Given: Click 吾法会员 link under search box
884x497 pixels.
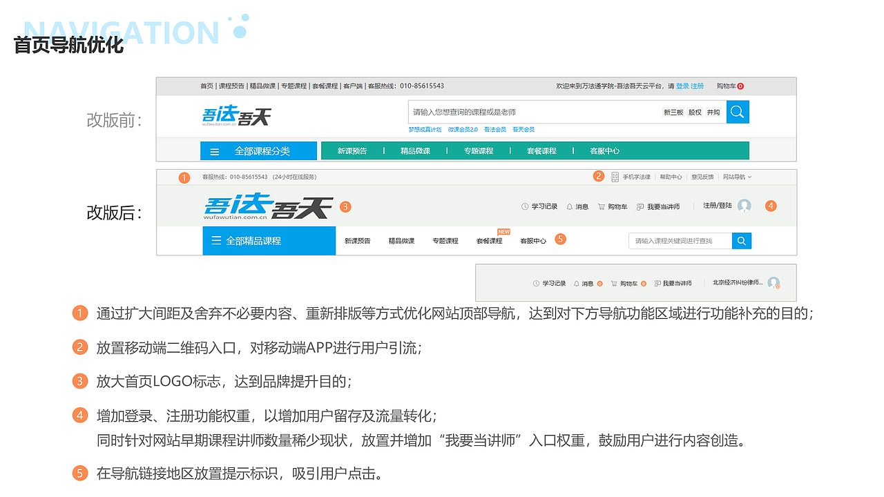Looking at the screenshot, I should 495,130.
